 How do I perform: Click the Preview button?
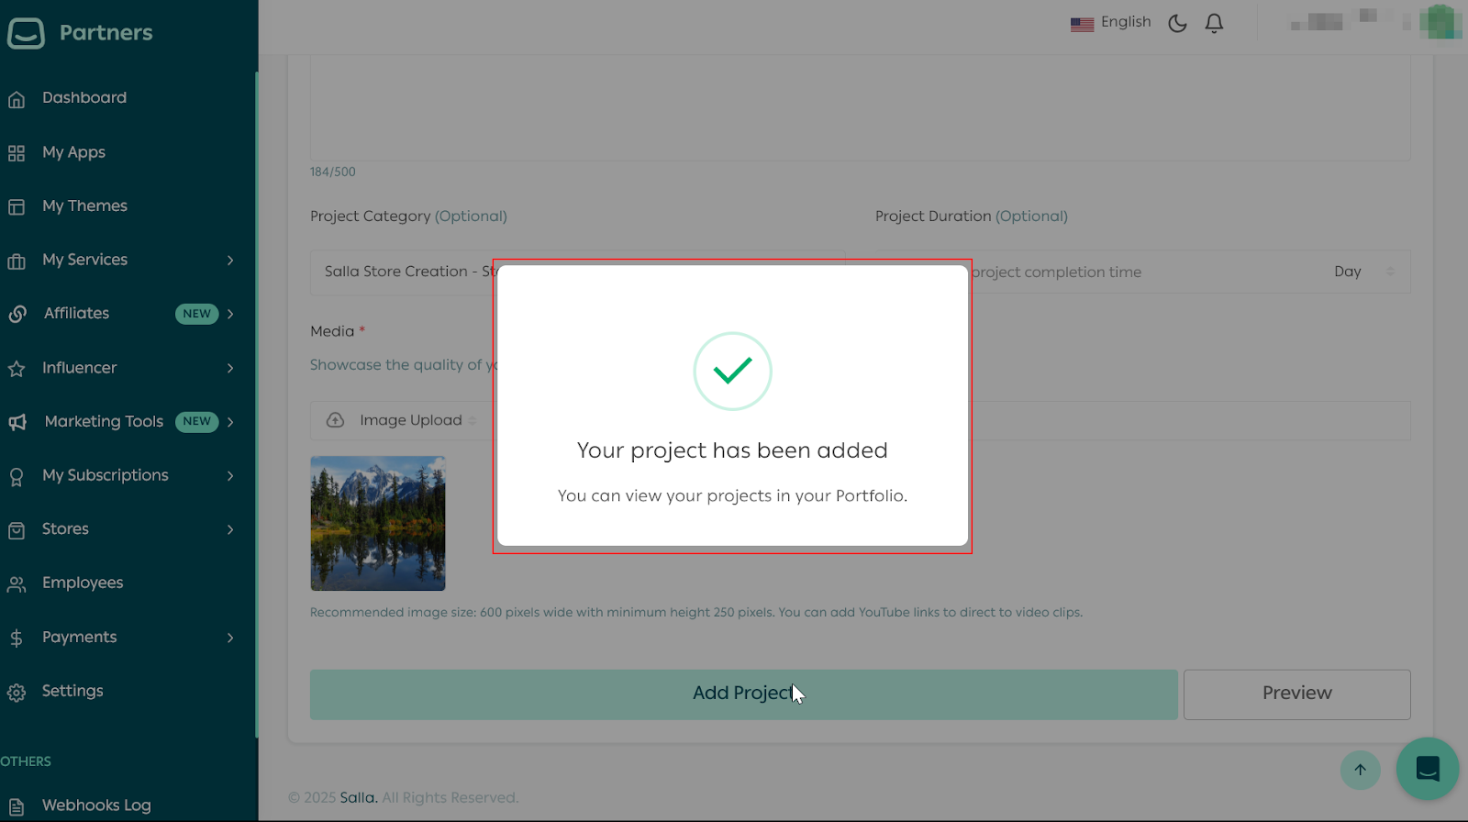1296,694
